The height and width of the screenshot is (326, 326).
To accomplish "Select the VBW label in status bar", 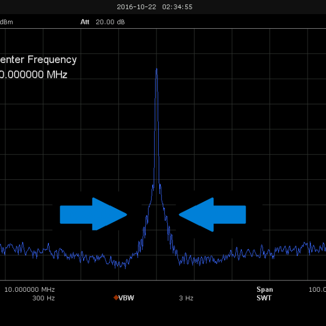I will tap(126, 298).
